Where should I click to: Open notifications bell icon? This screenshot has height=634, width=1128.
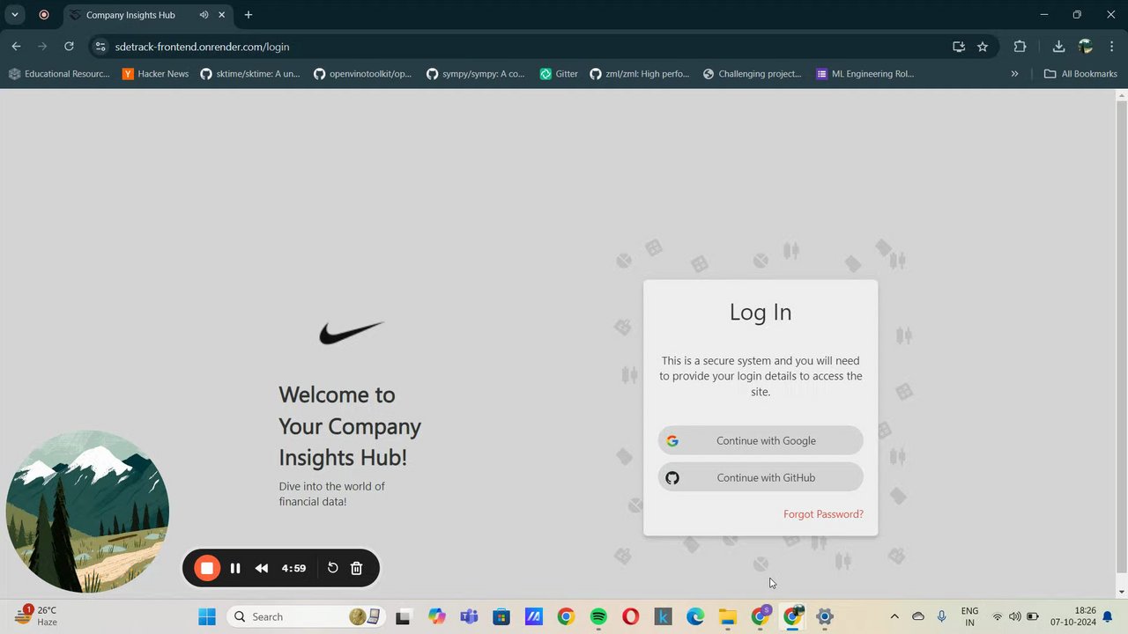pyautogui.click(x=1108, y=616)
